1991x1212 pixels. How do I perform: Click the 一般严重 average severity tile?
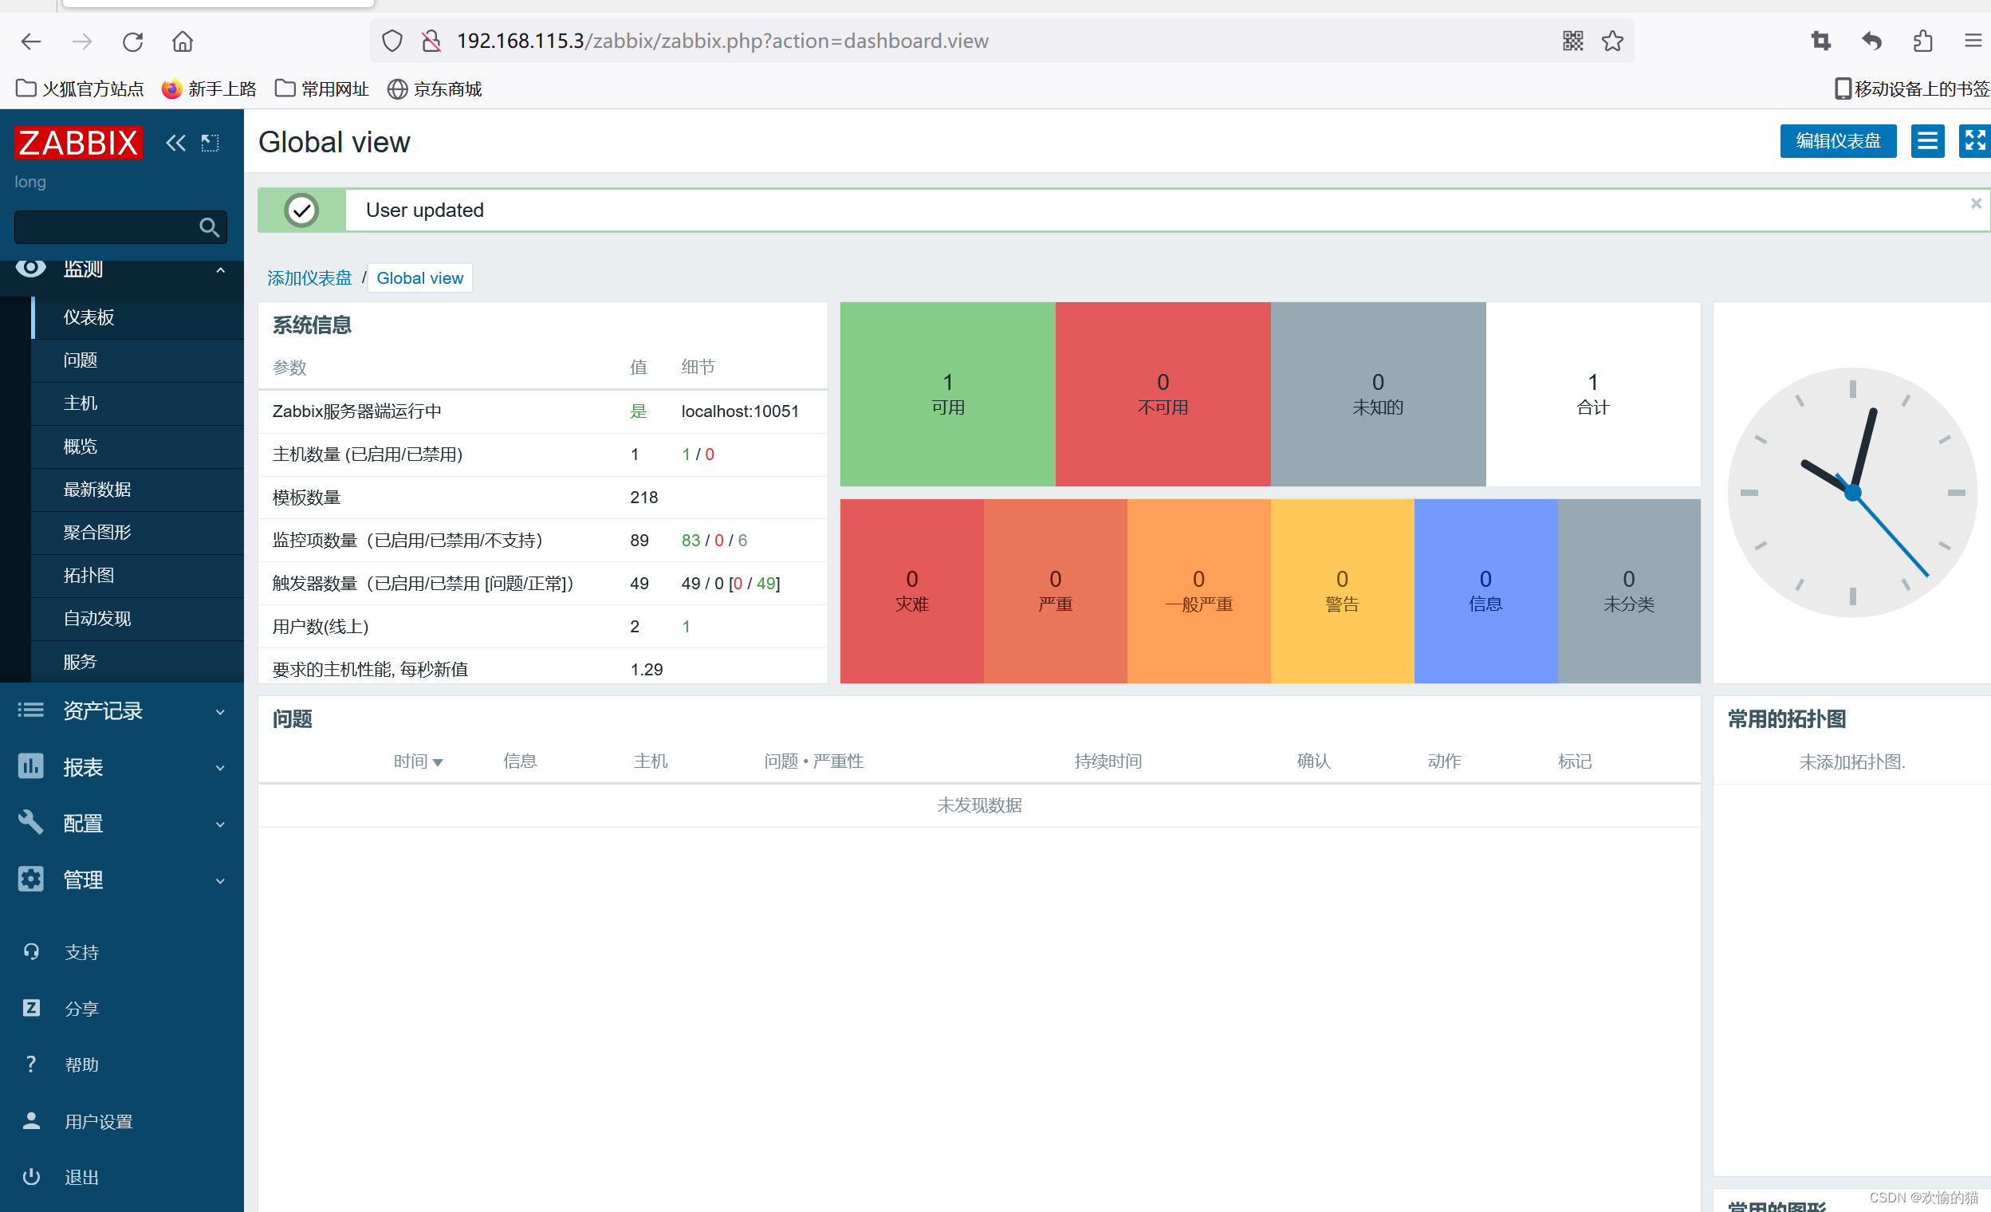pyautogui.click(x=1198, y=592)
